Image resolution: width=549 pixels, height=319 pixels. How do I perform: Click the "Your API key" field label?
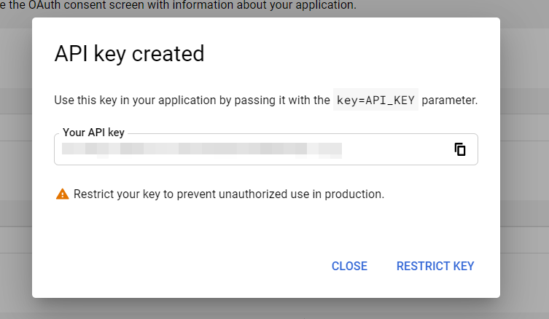(93, 133)
